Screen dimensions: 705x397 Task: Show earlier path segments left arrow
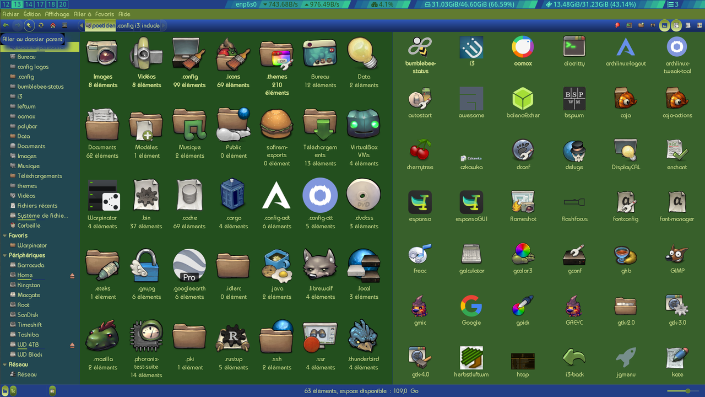[x=81, y=25]
